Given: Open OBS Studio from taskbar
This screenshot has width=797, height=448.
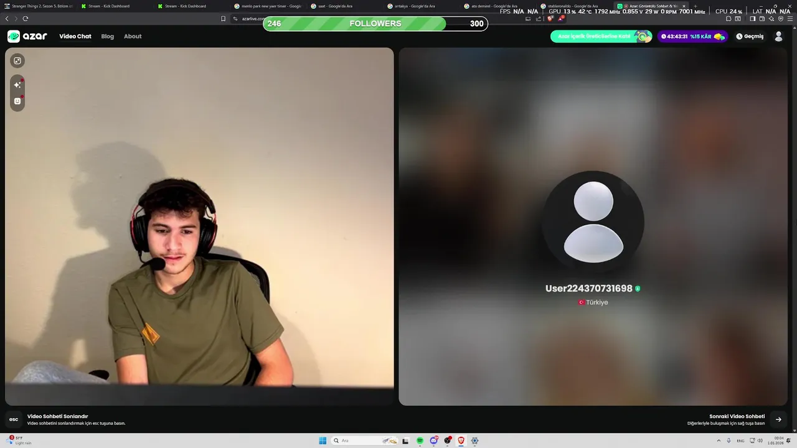Looking at the screenshot, I should (448, 441).
